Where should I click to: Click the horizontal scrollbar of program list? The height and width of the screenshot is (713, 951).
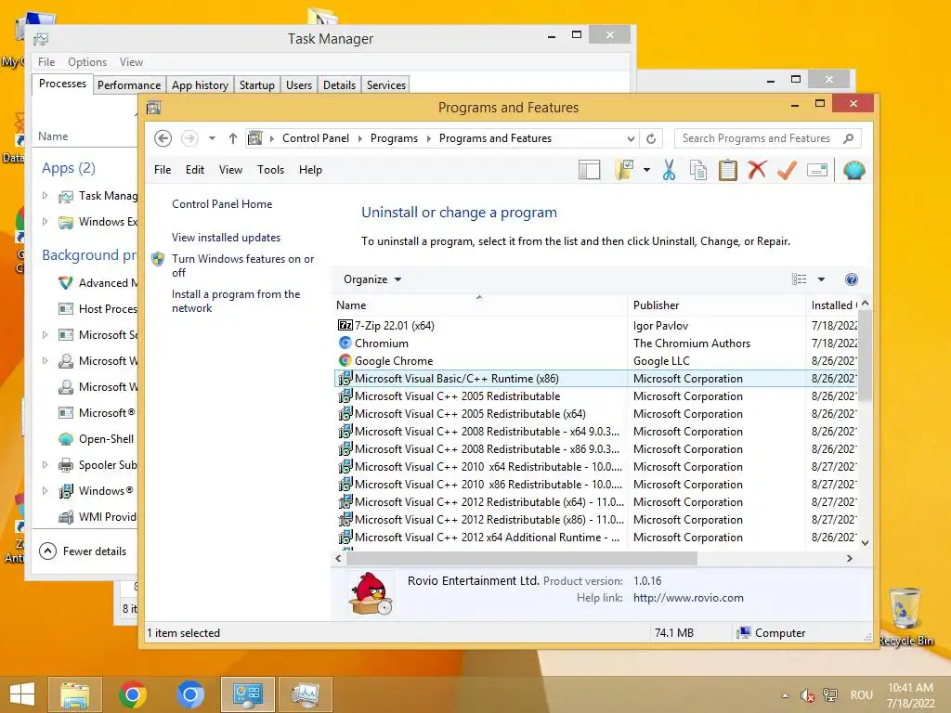(x=520, y=558)
